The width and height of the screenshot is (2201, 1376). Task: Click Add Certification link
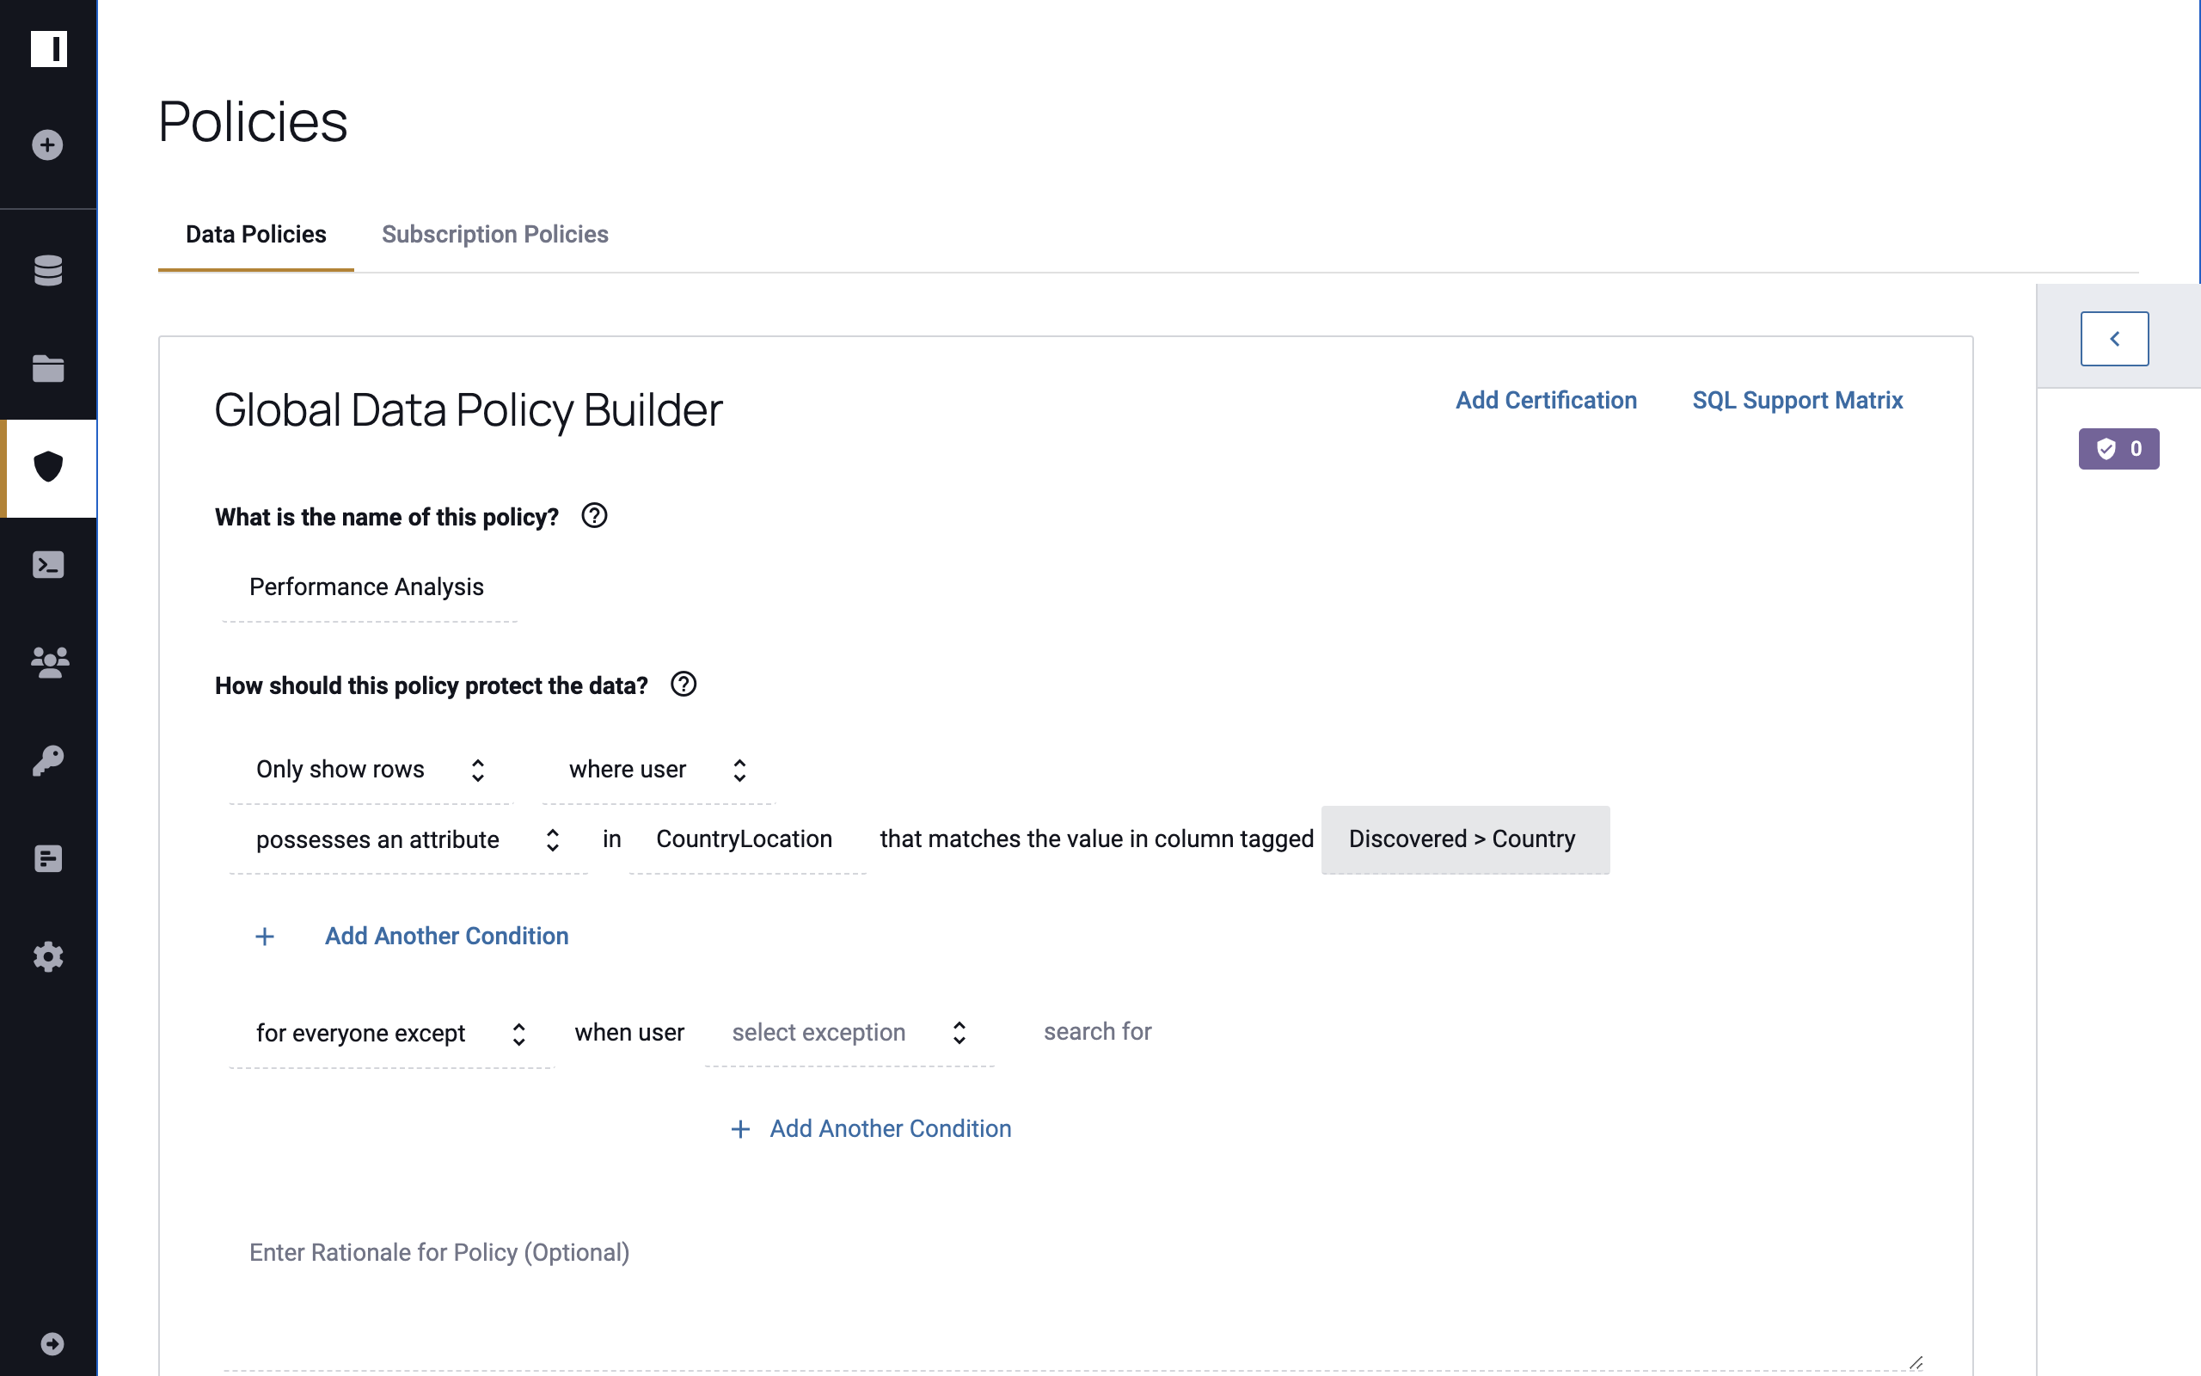click(x=1547, y=400)
